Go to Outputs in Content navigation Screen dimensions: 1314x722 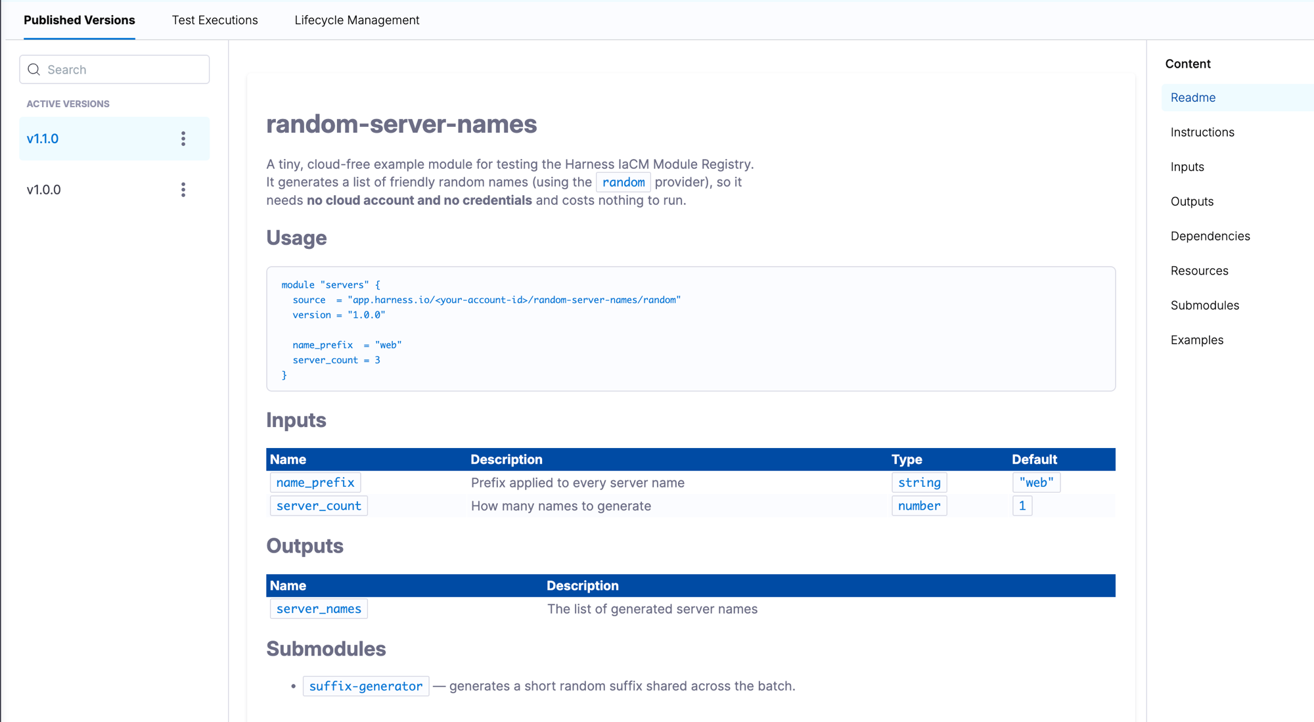[1192, 202]
